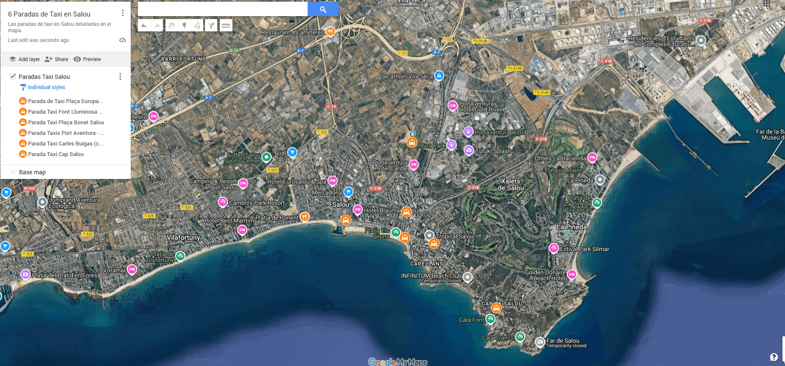Click Mercadona shopping marker
This screenshot has height=366, width=785.
pos(348,192)
